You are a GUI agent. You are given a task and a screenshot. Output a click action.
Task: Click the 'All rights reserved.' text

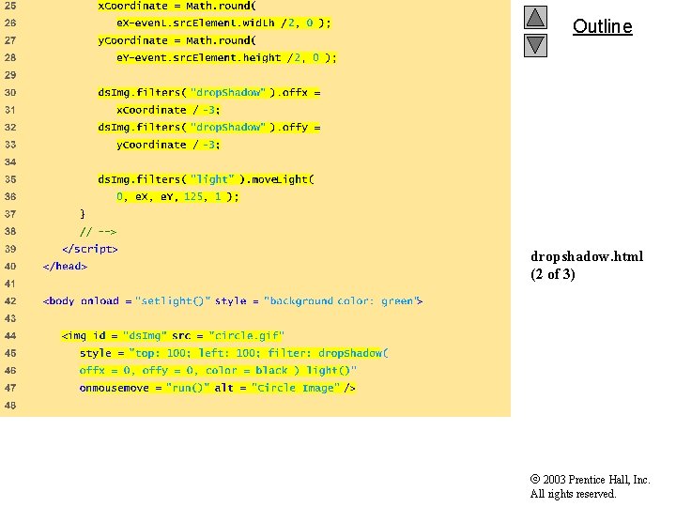pyautogui.click(x=573, y=494)
